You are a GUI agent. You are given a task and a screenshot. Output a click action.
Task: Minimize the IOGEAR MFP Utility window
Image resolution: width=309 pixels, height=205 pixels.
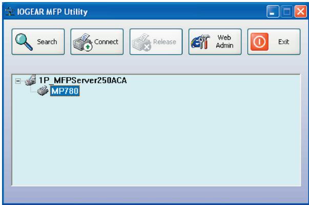273,12
